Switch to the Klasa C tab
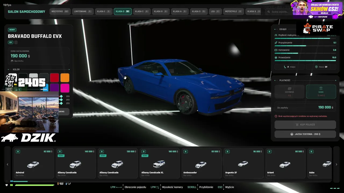 [141, 12]
